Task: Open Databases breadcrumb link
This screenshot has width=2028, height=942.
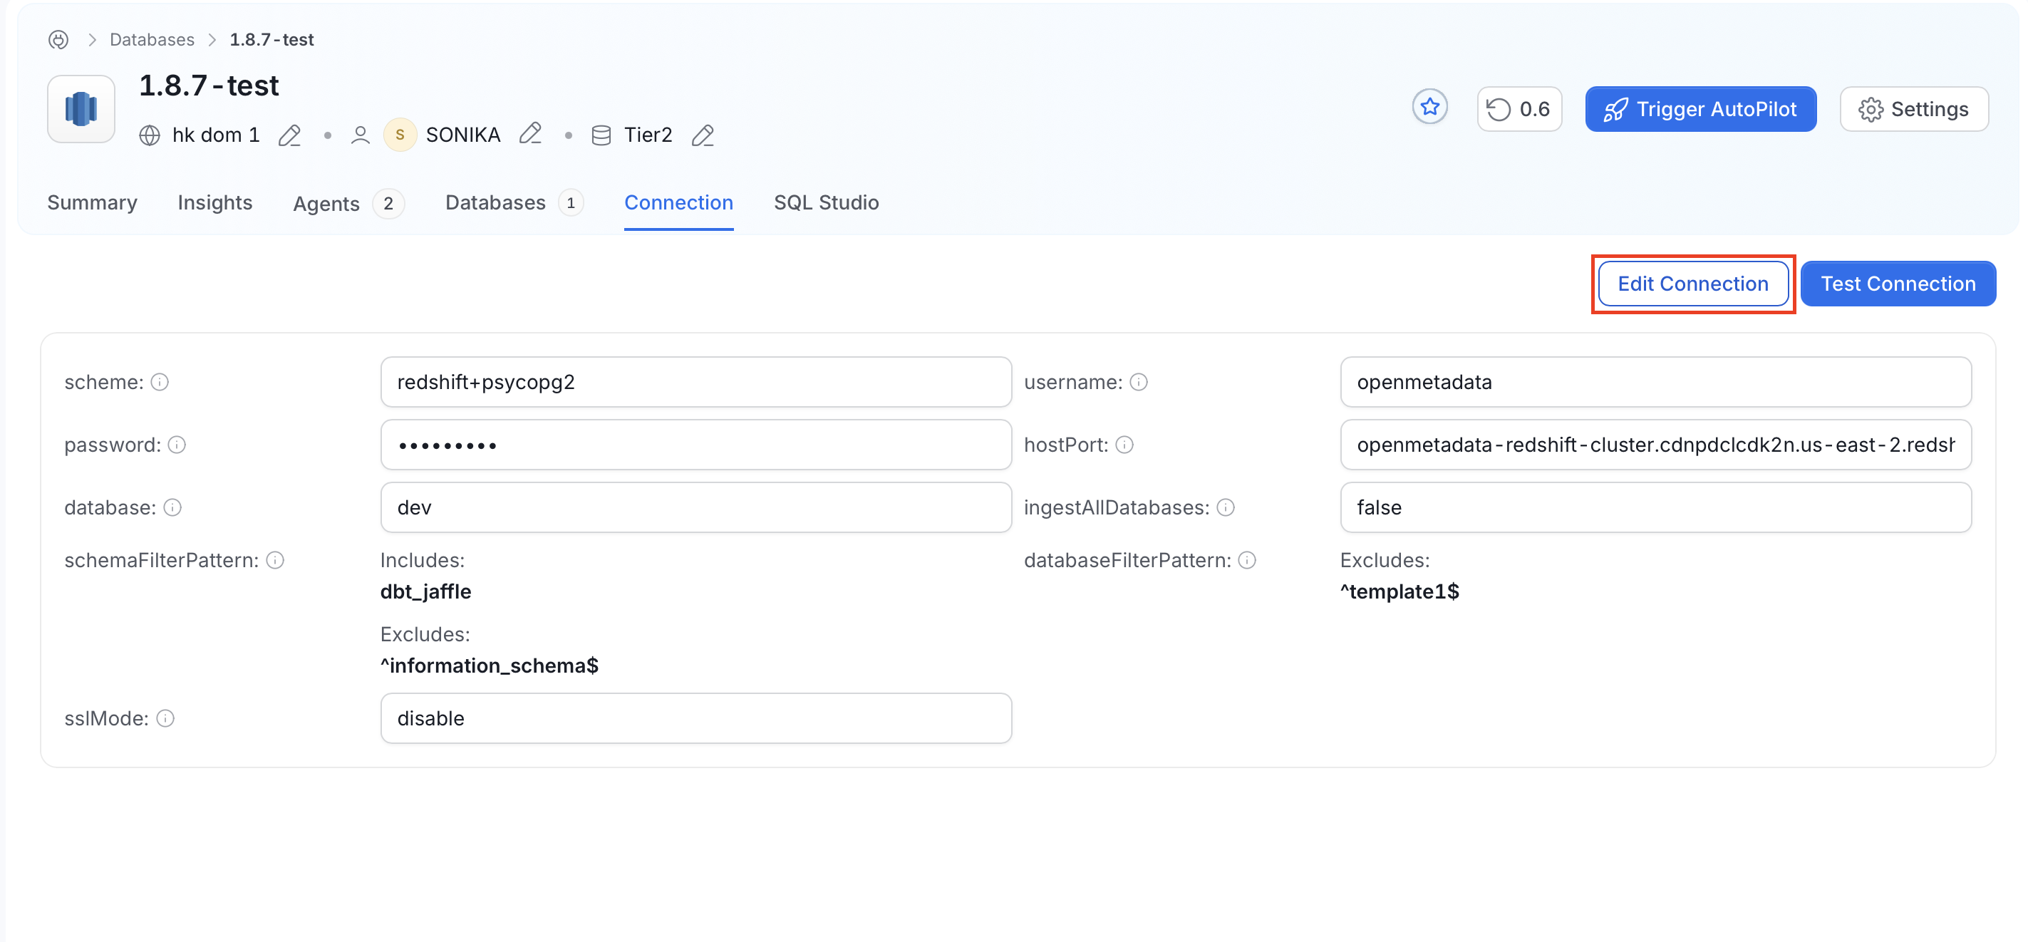Action: coord(152,39)
